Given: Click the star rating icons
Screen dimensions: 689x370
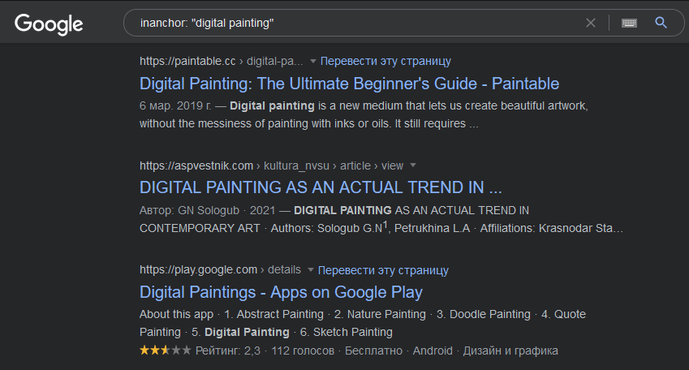Looking at the screenshot, I should tap(166, 351).
